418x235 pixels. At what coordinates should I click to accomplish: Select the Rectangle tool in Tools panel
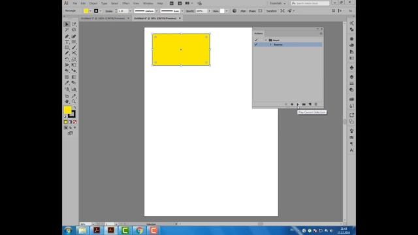tap(67, 48)
